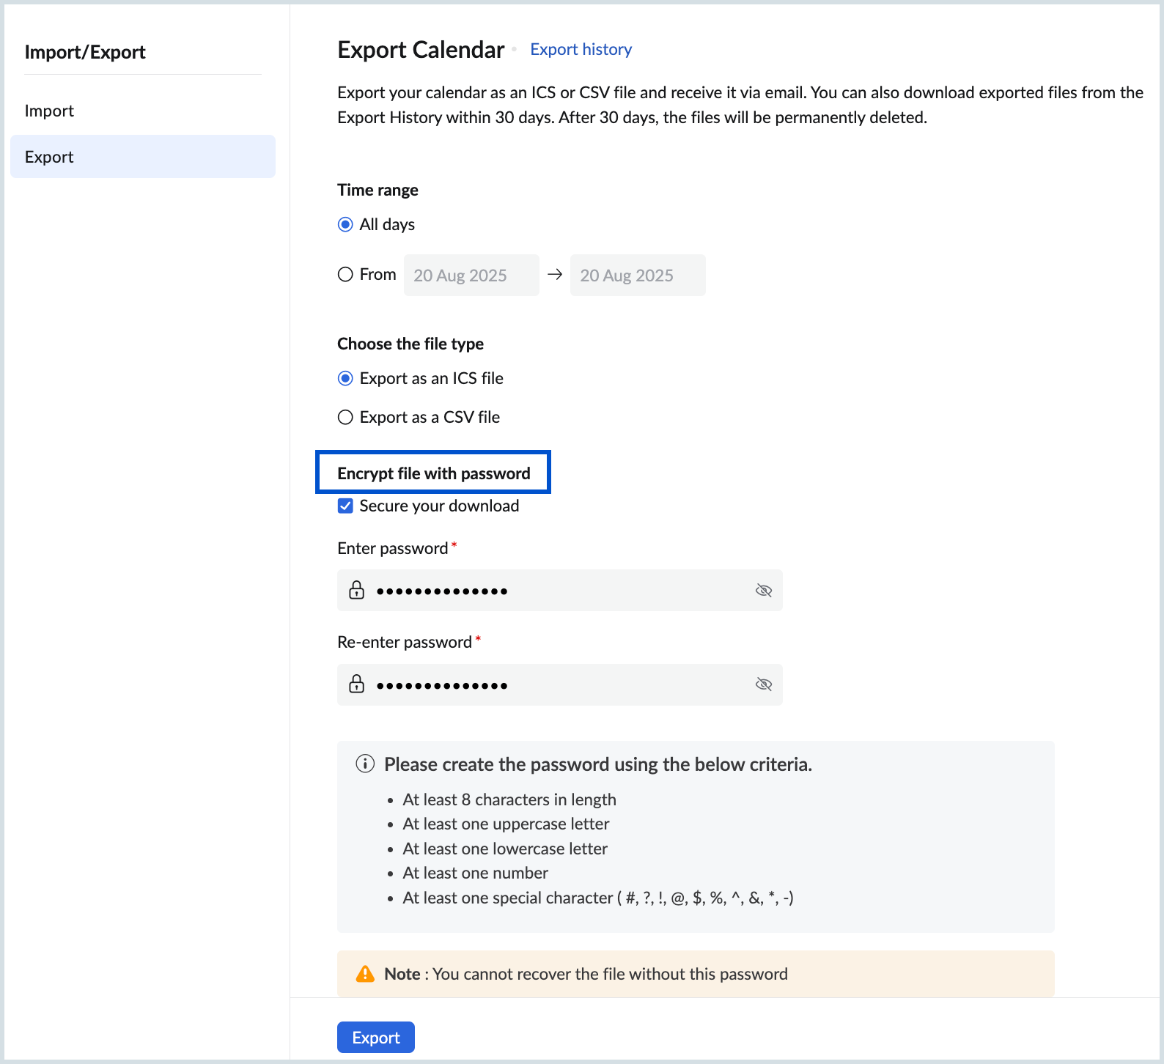Screen dimensions: 1164x1064
Task: Choose Export as a CSV file
Action: click(x=345, y=417)
